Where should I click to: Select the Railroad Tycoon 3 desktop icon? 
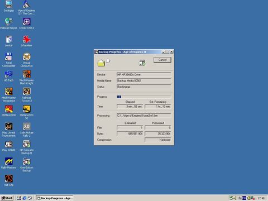click(27, 95)
